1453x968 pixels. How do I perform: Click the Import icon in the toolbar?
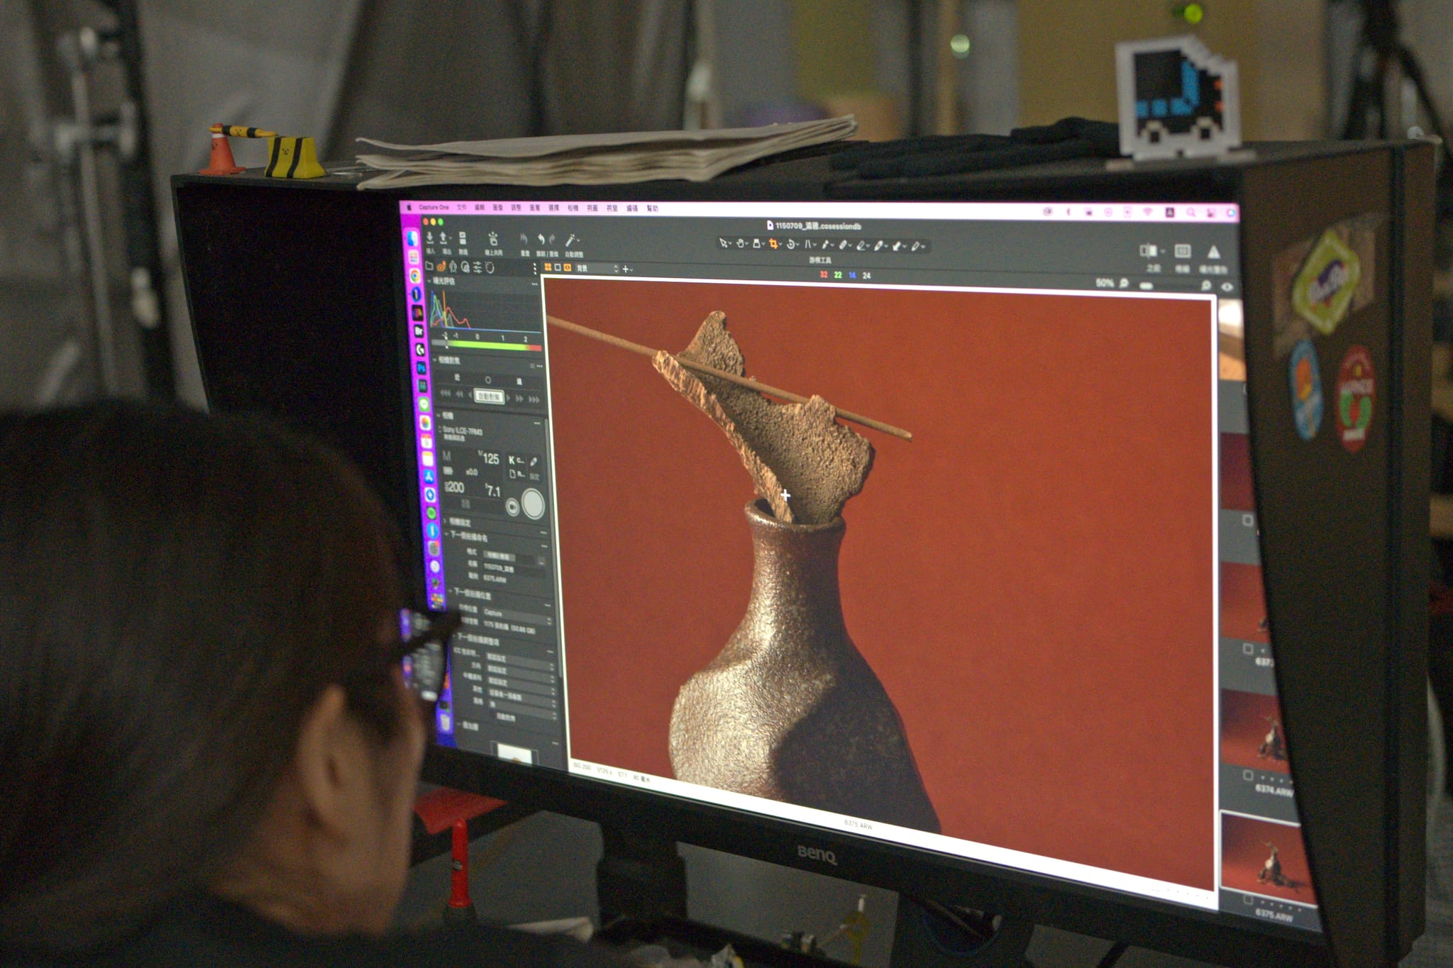coord(430,239)
